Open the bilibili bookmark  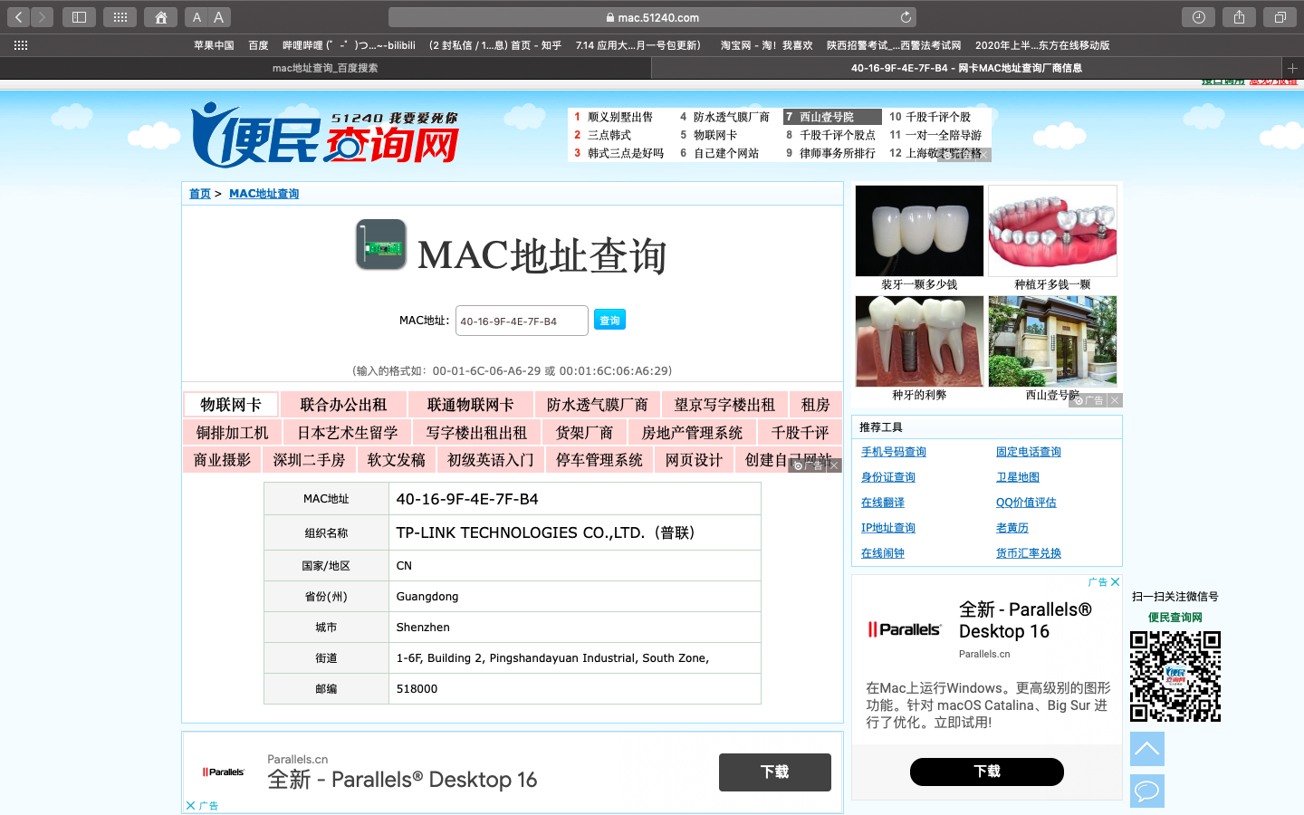tap(349, 45)
